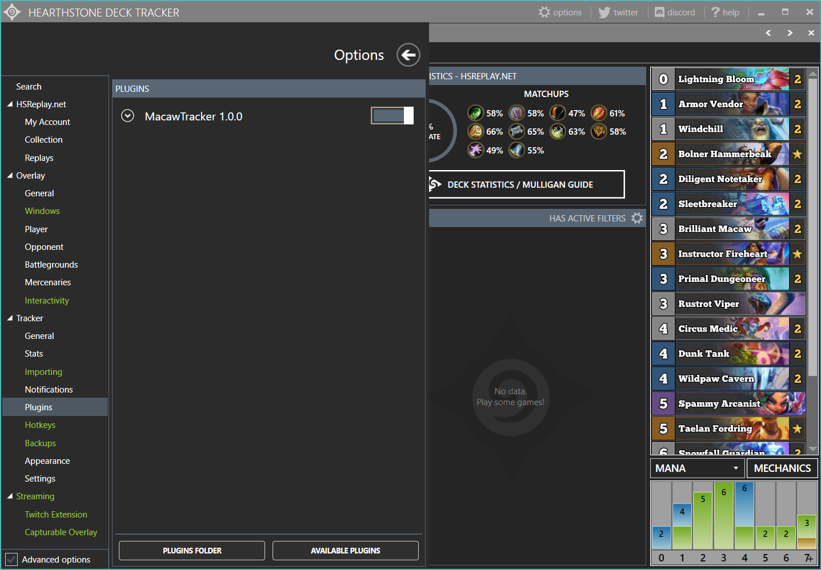The image size is (821, 570).
Task: Click the Hearthstone Deck Tracker logo icon
Action: [12, 12]
